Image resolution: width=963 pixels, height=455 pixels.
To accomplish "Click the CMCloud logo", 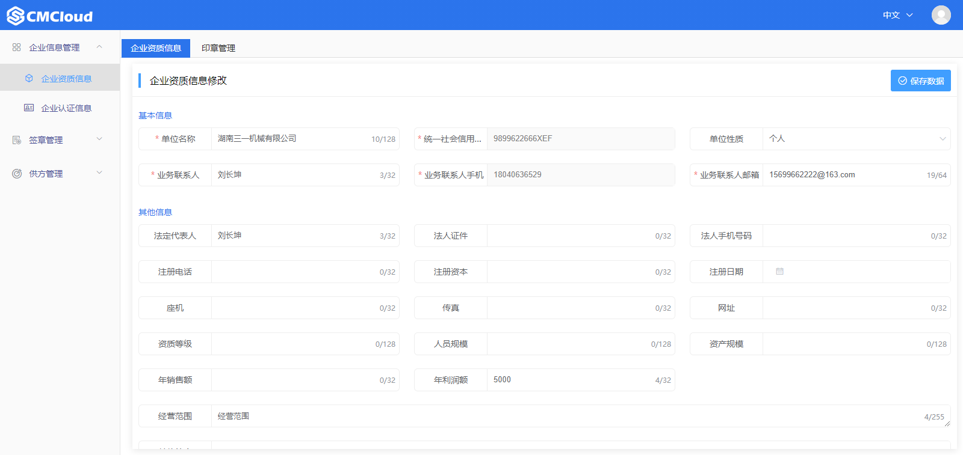I will (50, 16).
